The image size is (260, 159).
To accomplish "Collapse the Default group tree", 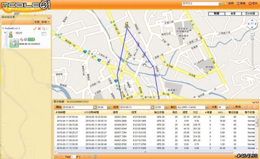I will (3, 28).
